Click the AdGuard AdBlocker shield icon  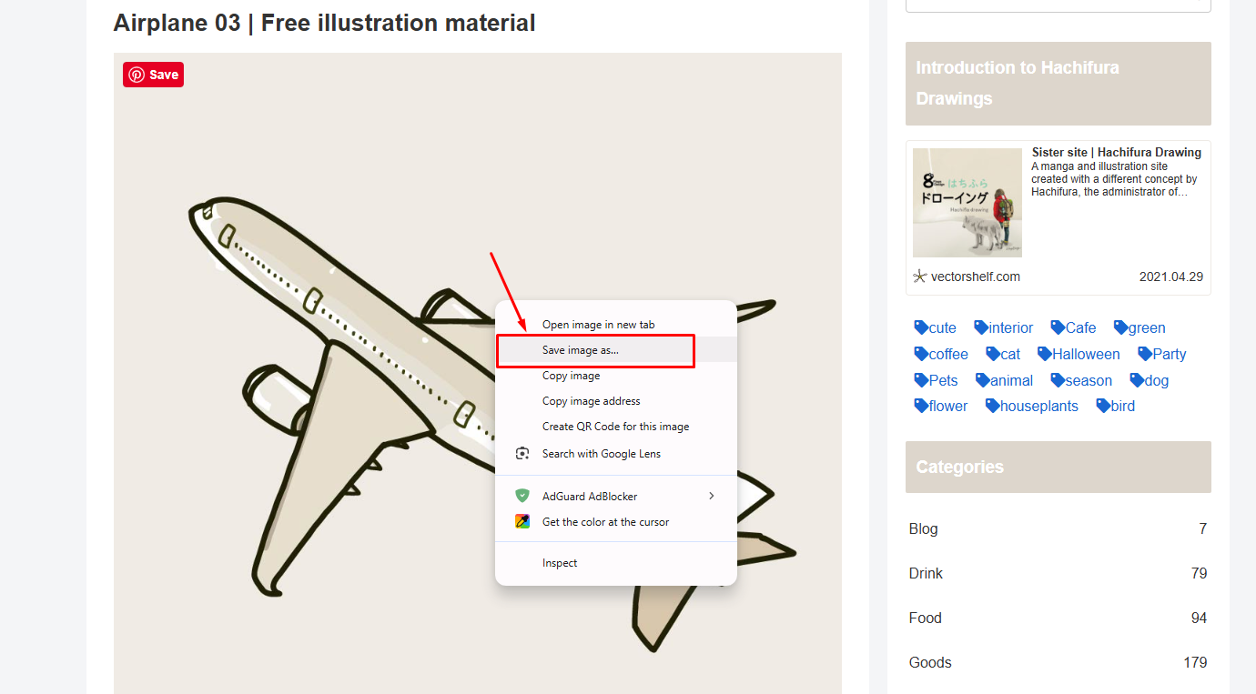click(x=522, y=496)
